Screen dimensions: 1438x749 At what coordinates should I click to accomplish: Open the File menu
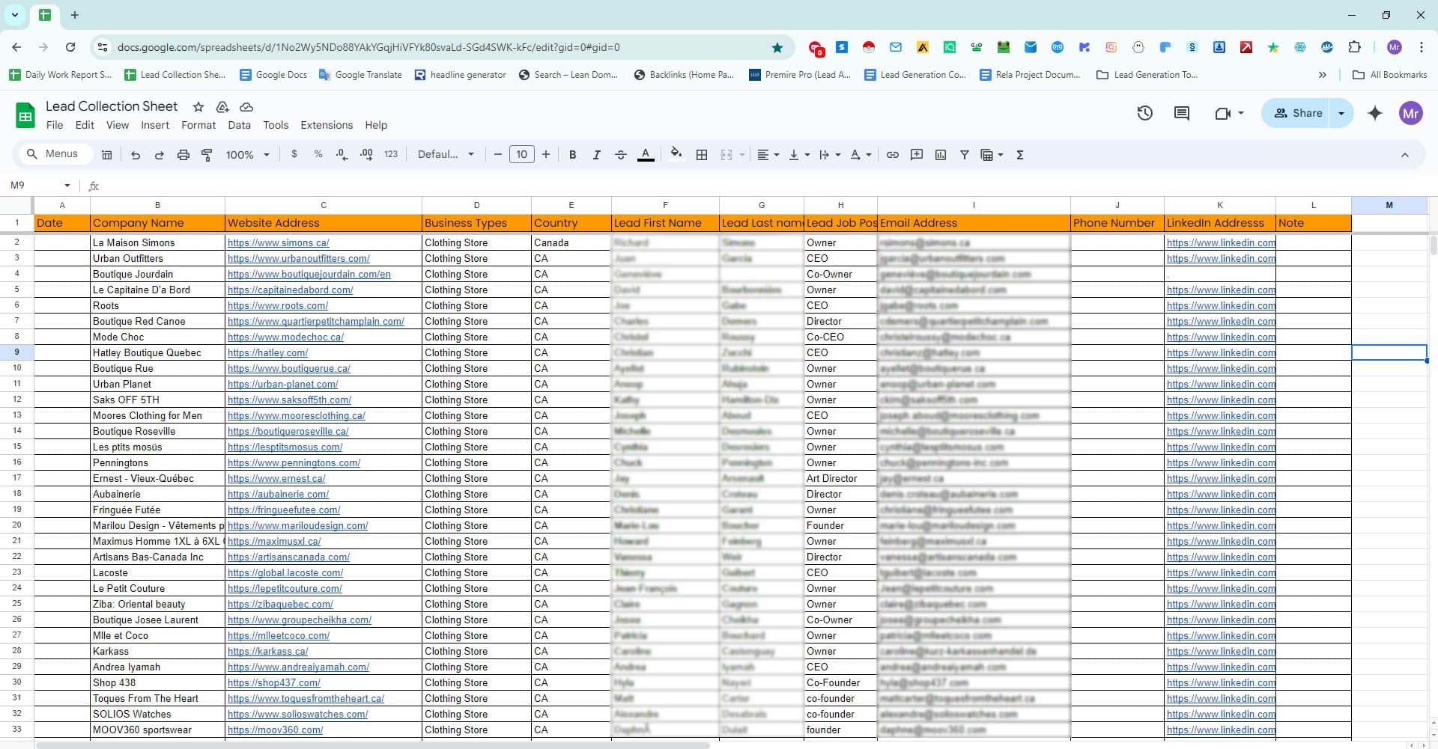click(55, 125)
